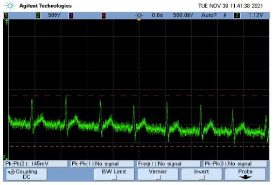Viewport: 275px width, 185px height.
Task: Click the upper orange dashed cursor line
Action: tap(140, 95)
